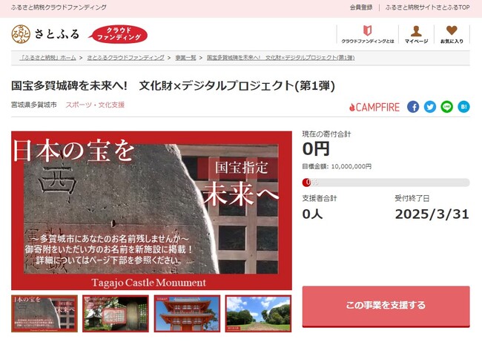
Task: Click この事業を支援する button
Action: pyautogui.click(x=386, y=306)
